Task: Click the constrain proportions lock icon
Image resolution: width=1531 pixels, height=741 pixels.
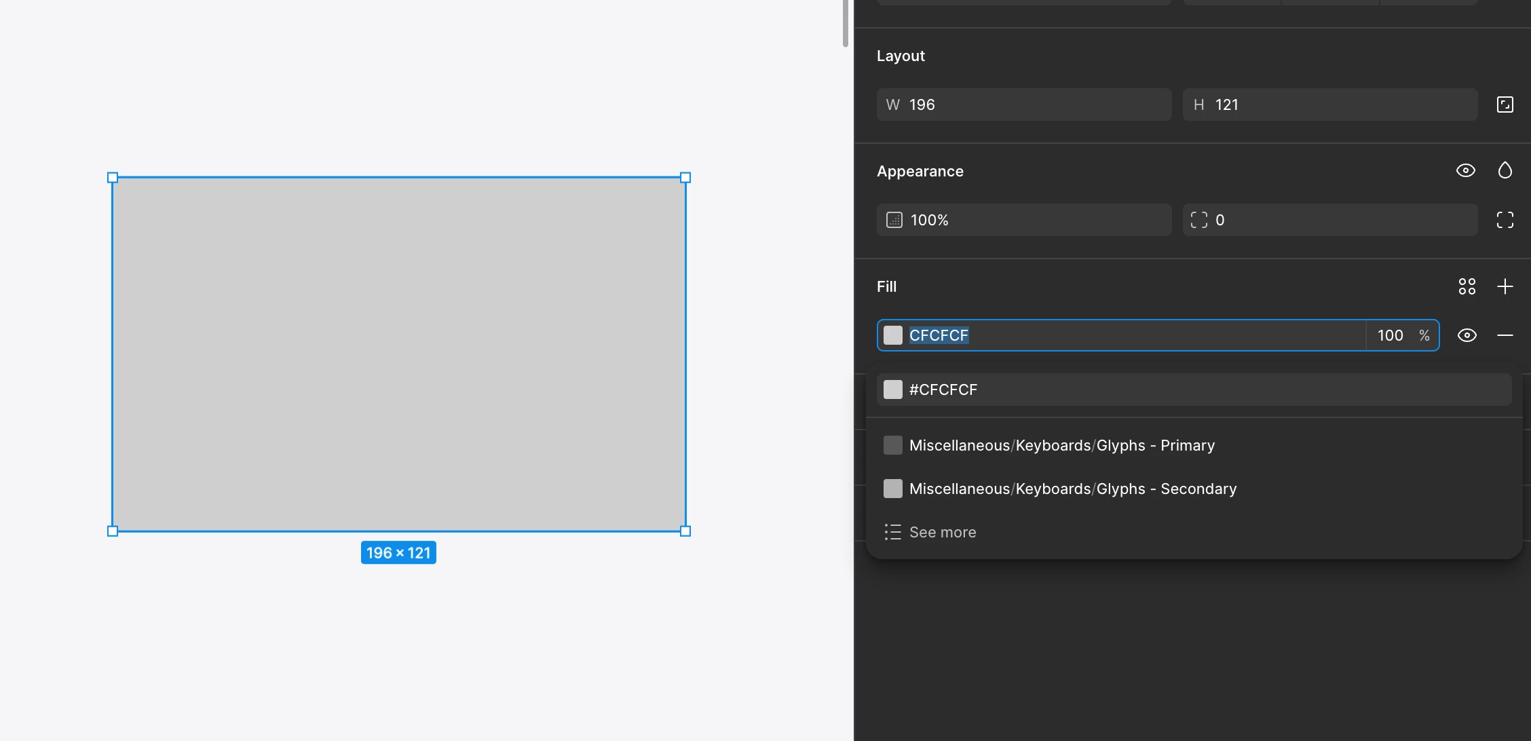Action: [x=1505, y=104]
